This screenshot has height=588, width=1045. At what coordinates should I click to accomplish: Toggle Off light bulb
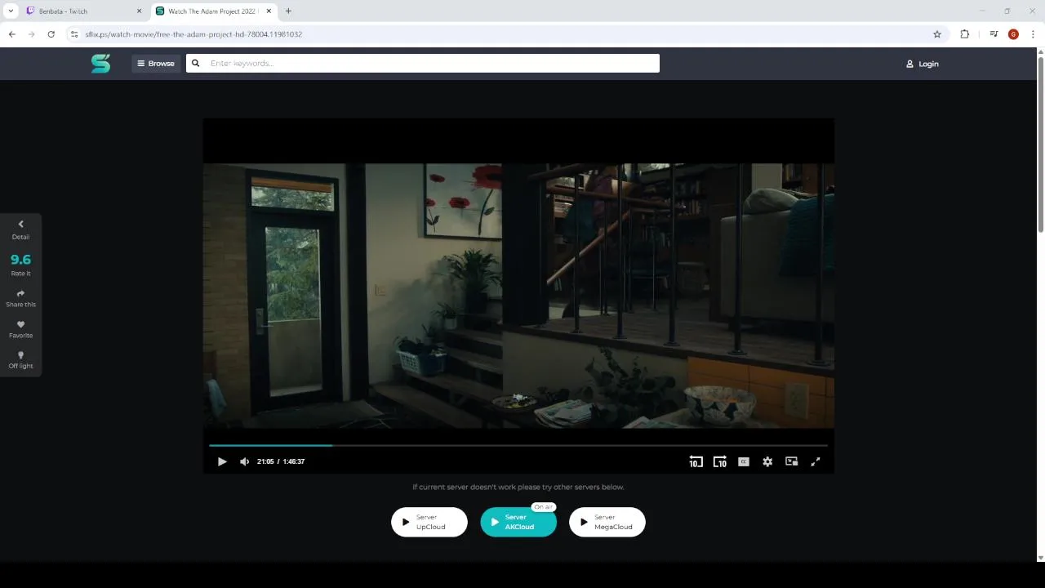click(20, 355)
